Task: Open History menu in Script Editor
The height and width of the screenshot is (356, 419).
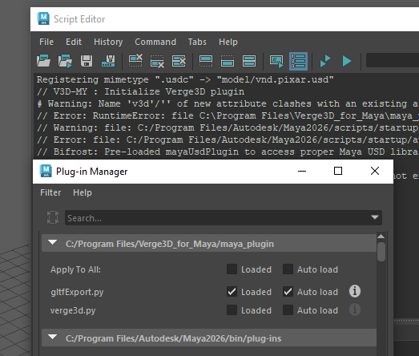Action: click(108, 42)
